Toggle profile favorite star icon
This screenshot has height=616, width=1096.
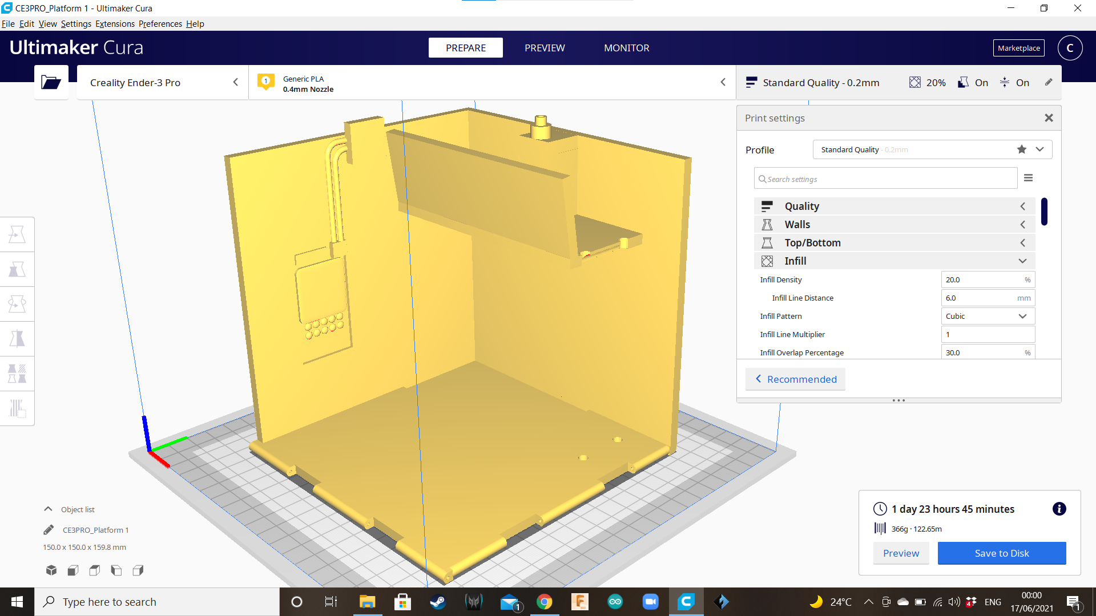[1021, 149]
